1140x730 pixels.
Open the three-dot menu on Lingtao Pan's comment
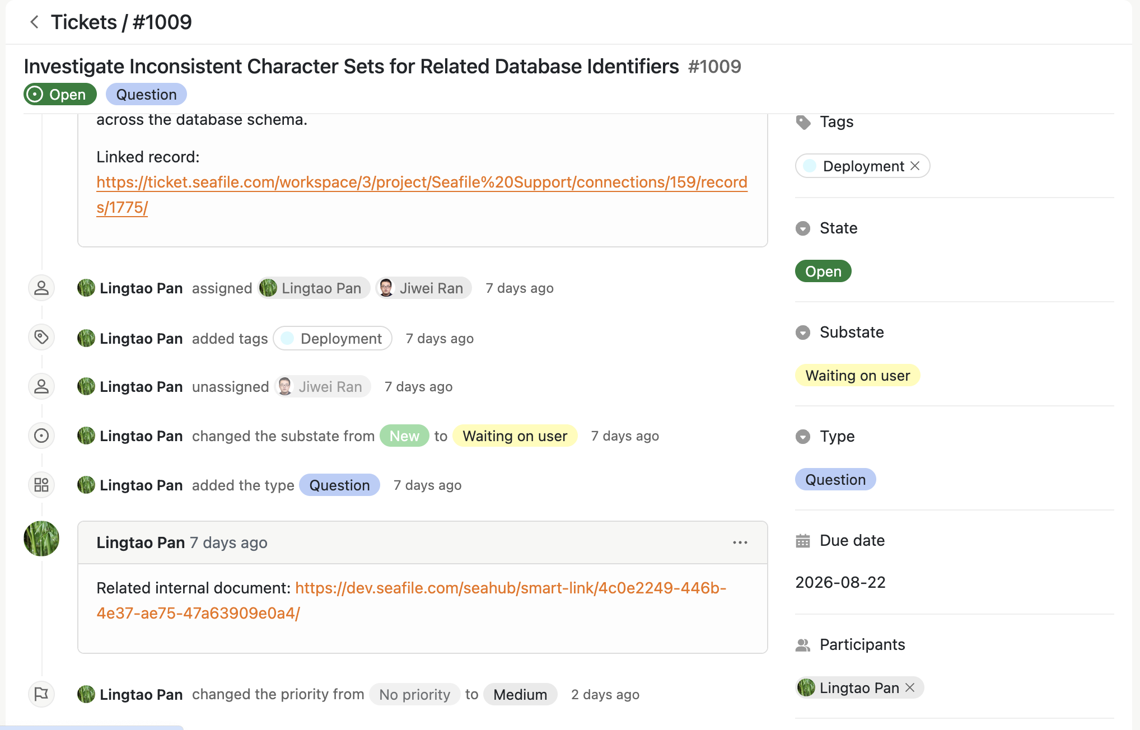click(740, 542)
